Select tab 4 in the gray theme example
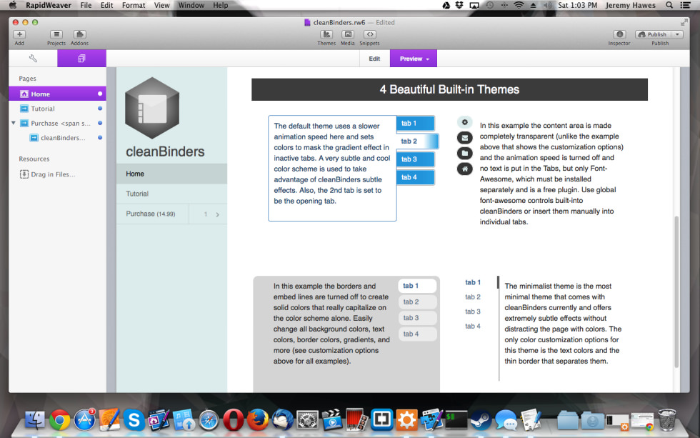The image size is (700, 438). (417, 334)
